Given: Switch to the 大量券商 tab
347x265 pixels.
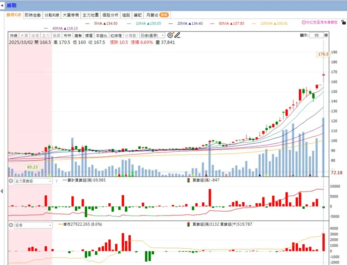Looking at the screenshot, I should 71,15.
